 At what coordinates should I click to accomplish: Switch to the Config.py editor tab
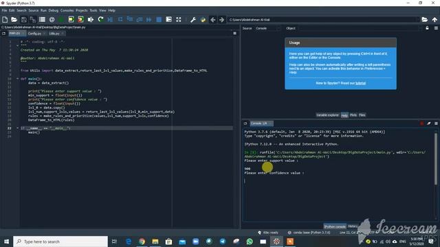click(34, 34)
